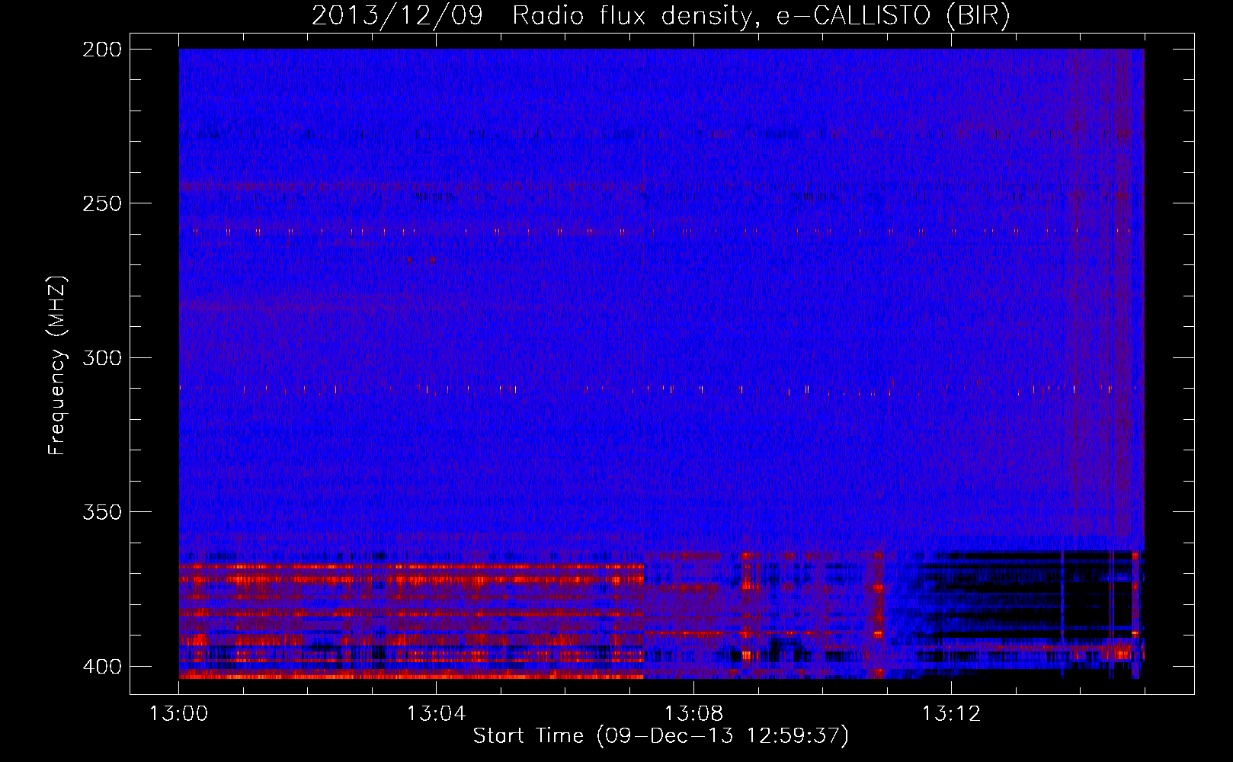Image resolution: width=1233 pixels, height=762 pixels.
Task: Click the '13:08' time tick label
Action: click(693, 714)
